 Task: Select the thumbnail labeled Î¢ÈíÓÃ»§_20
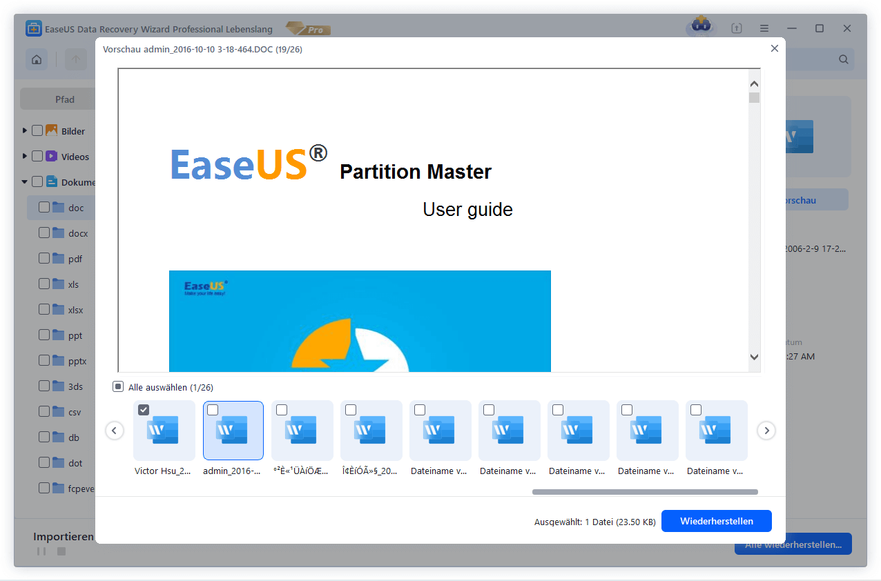click(371, 431)
